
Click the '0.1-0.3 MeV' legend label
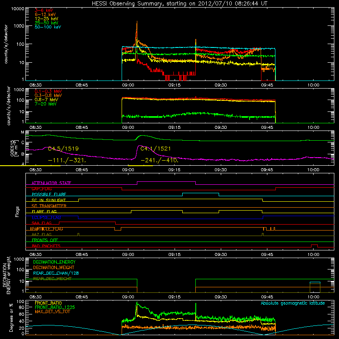pyautogui.click(x=48, y=91)
